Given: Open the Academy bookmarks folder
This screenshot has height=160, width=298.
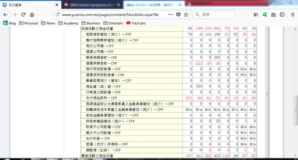Looking at the screenshot, I should click(x=68, y=23).
